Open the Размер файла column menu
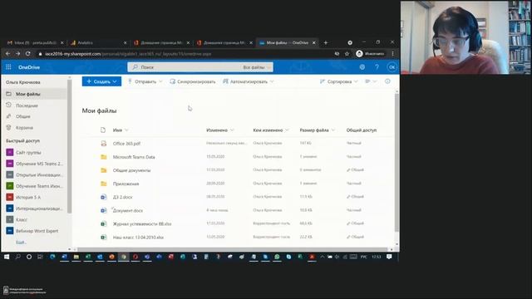 (x=317, y=130)
